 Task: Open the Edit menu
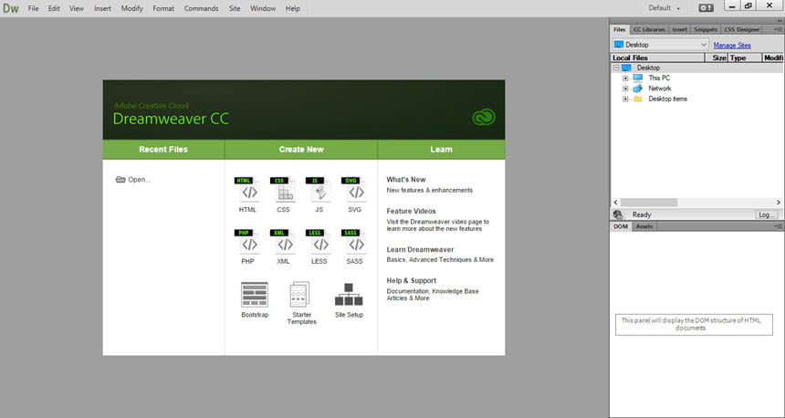(54, 8)
